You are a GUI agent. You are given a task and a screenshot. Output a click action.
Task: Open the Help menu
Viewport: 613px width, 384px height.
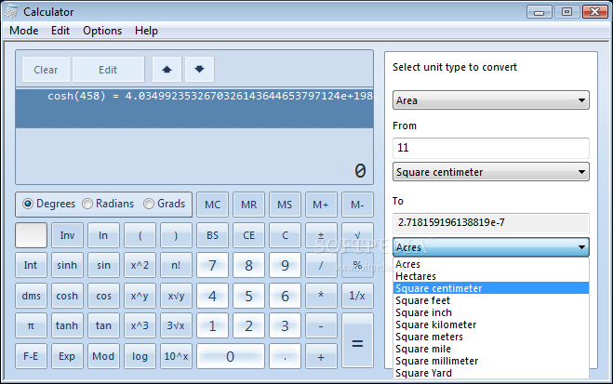(x=146, y=31)
